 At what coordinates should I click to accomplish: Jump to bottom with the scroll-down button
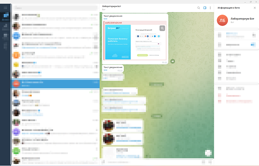(208, 153)
